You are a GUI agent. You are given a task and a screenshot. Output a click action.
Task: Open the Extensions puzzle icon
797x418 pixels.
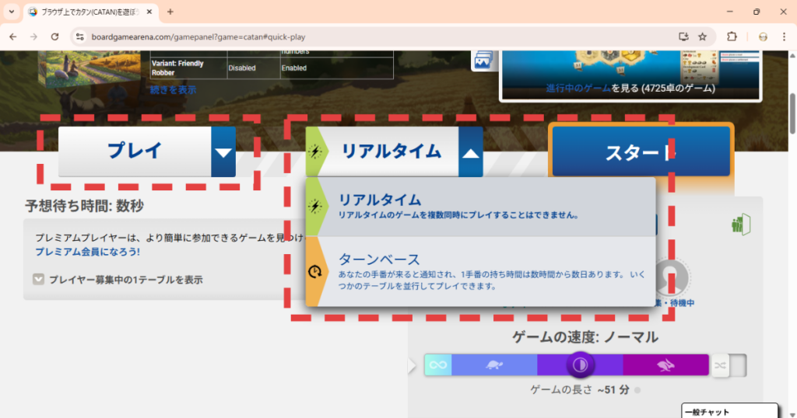click(x=732, y=37)
